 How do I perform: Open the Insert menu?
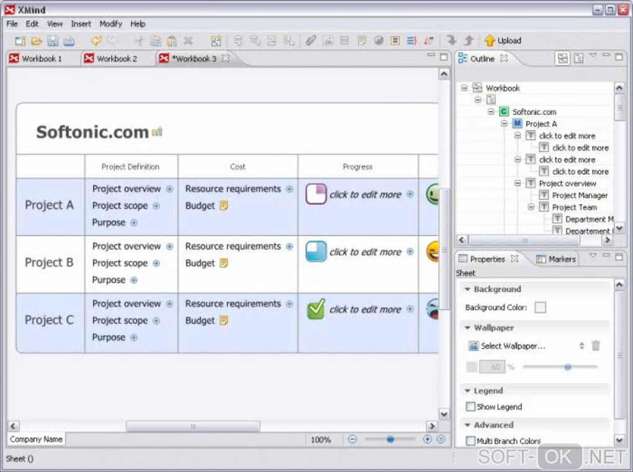(x=81, y=24)
